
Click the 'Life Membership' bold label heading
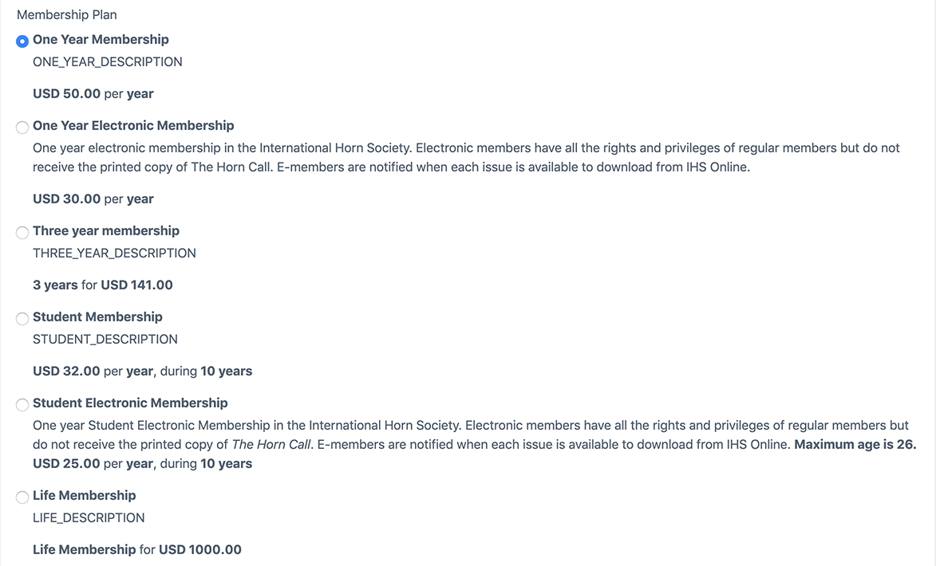tap(84, 496)
